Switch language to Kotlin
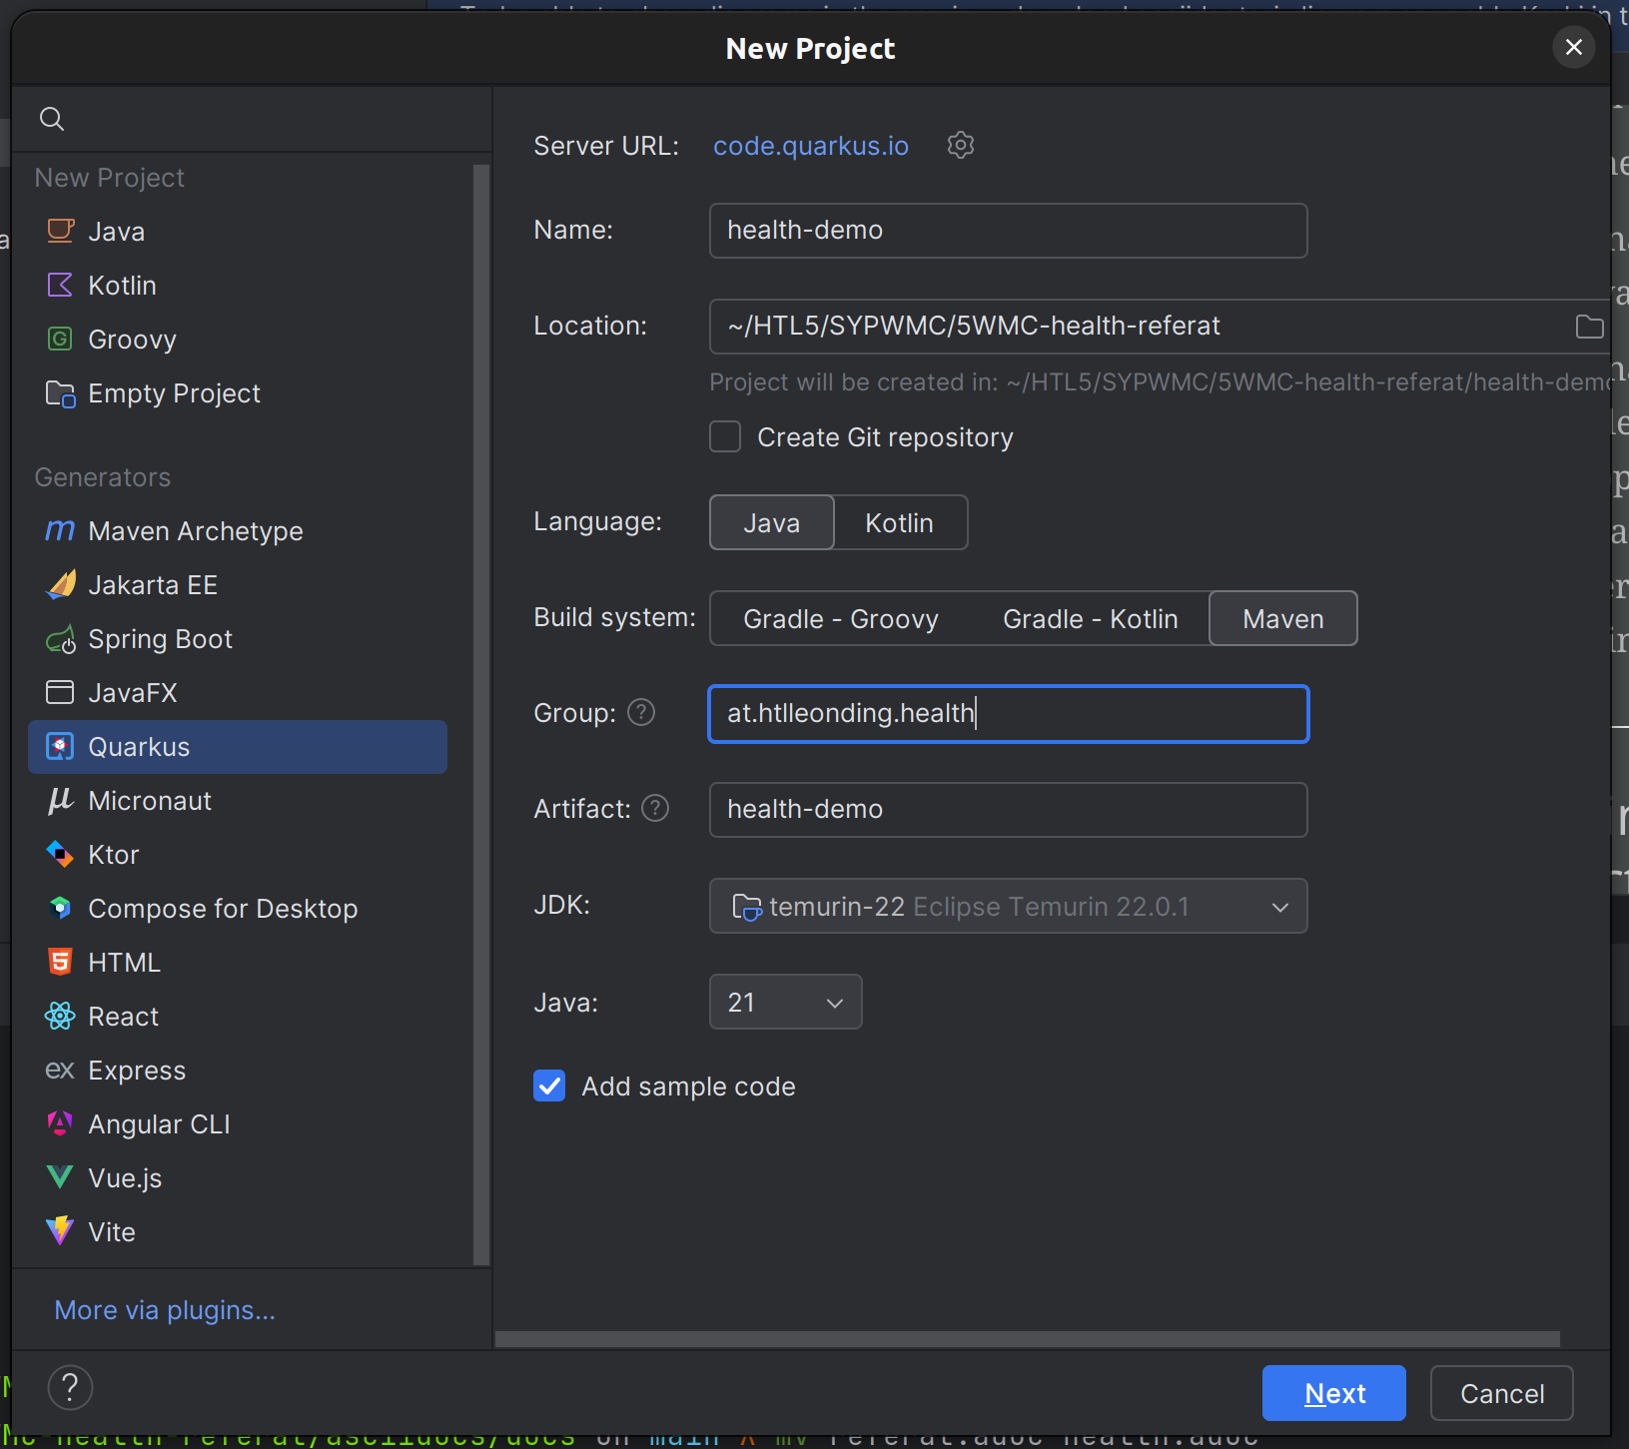 (899, 523)
